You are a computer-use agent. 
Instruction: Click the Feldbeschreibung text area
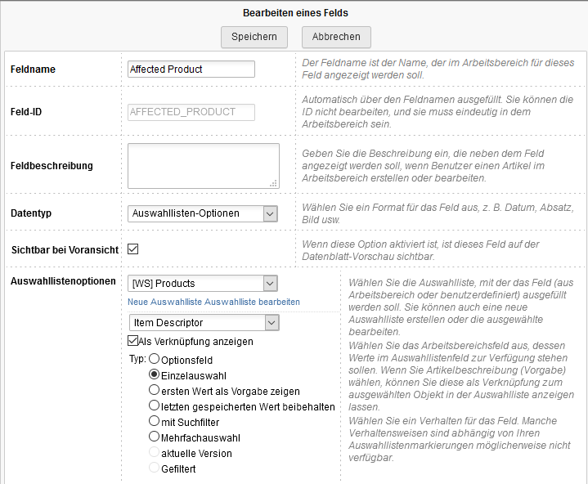(x=203, y=165)
